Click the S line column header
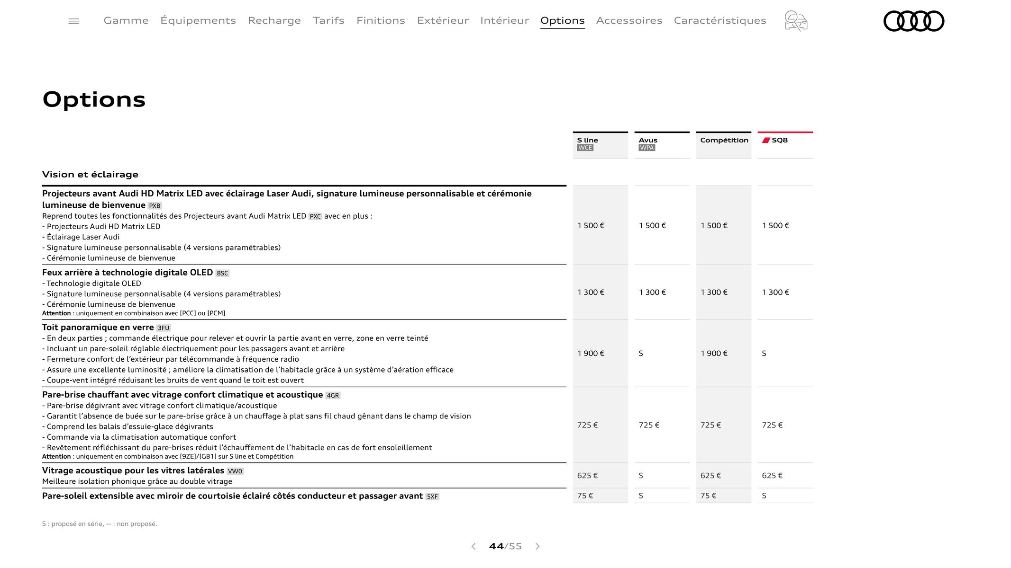This screenshot has width=1011, height=568. point(600,145)
